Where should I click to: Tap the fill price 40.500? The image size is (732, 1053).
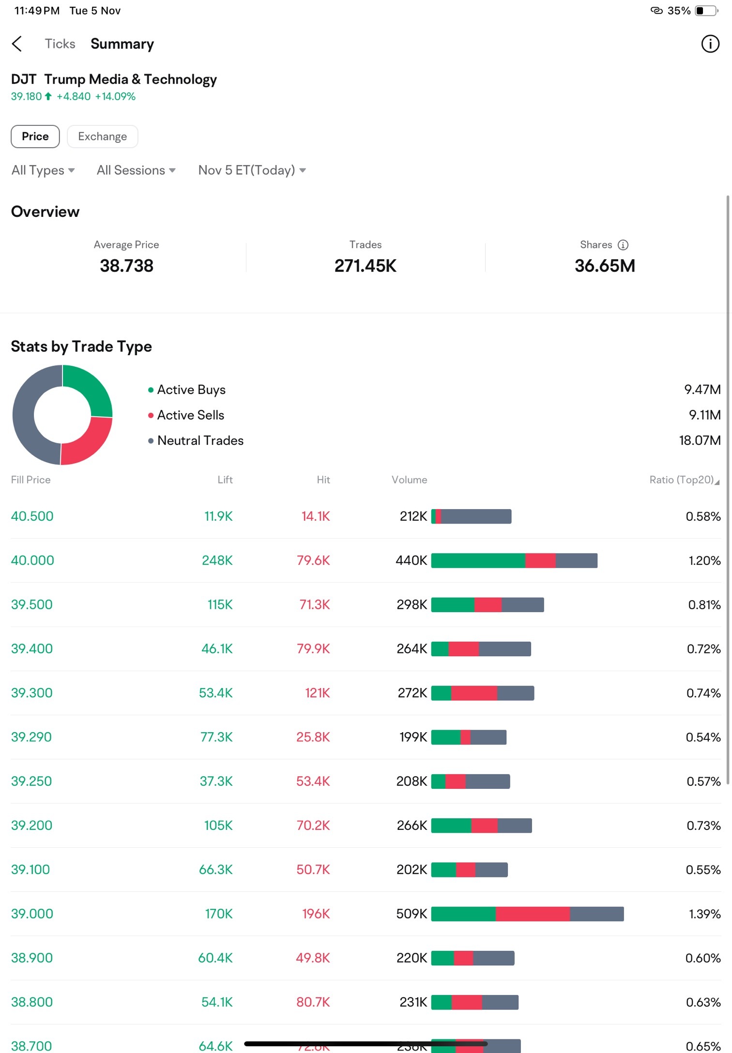[32, 516]
